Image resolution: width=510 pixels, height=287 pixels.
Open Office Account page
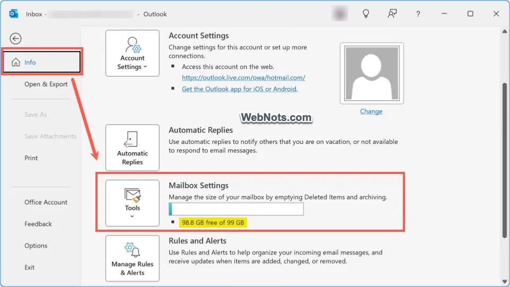pyautogui.click(x=46, y=202)
